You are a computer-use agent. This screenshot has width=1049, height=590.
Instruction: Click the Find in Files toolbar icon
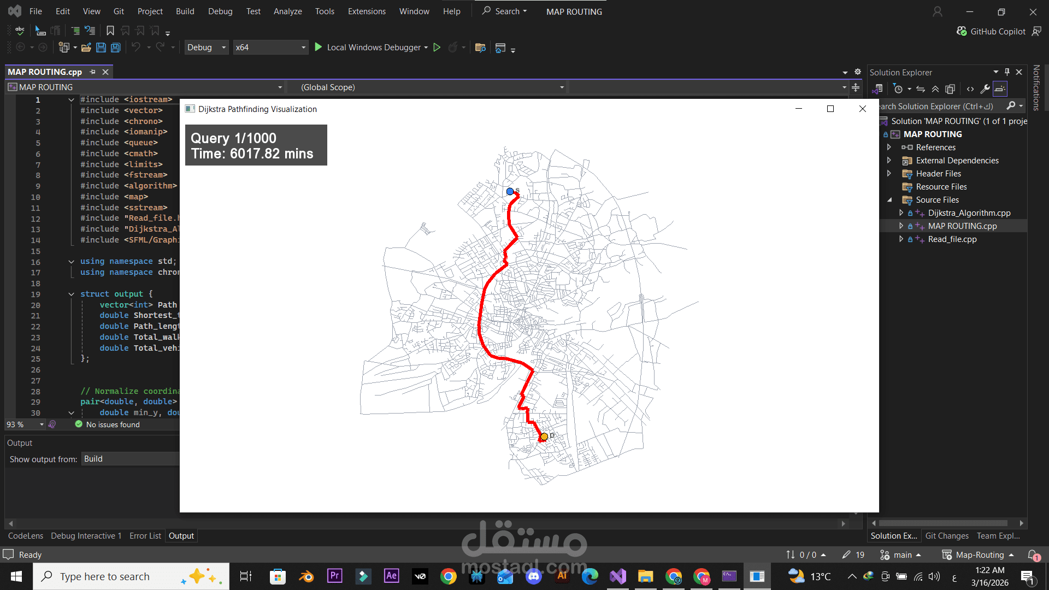[x=480, y=48]
